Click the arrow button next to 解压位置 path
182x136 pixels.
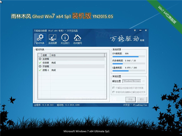click(x=143, y=81)
